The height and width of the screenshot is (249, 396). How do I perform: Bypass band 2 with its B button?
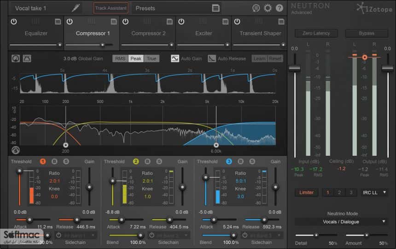147,161
